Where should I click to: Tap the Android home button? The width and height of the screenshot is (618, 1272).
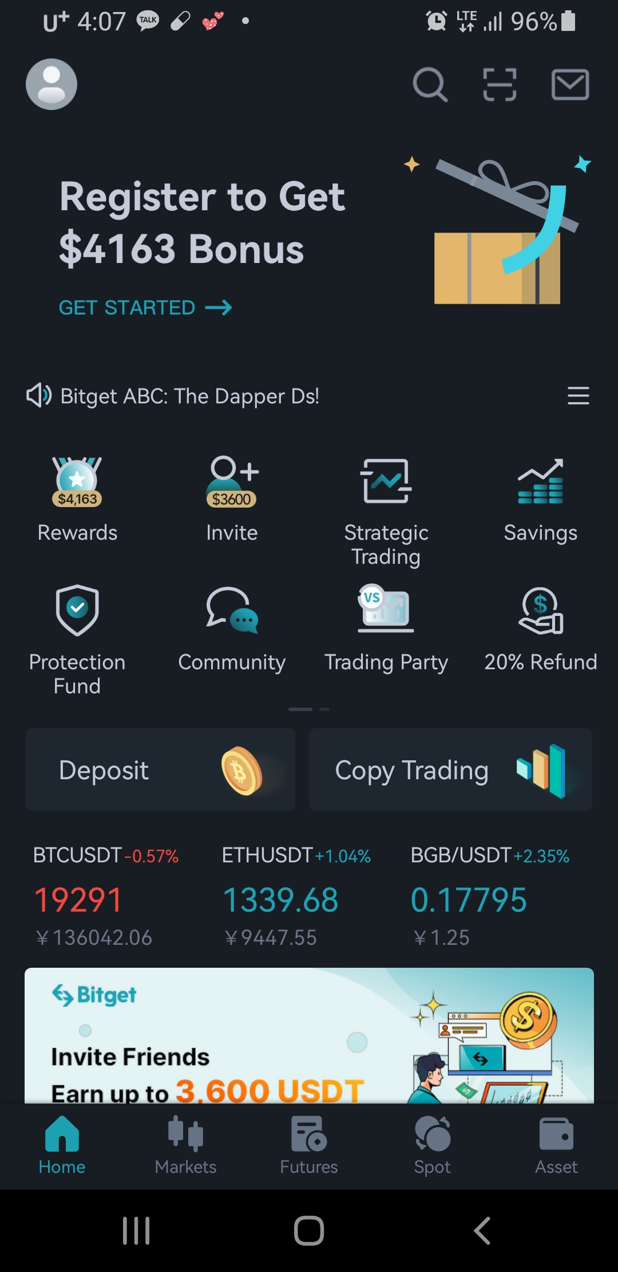[309, 1231]
